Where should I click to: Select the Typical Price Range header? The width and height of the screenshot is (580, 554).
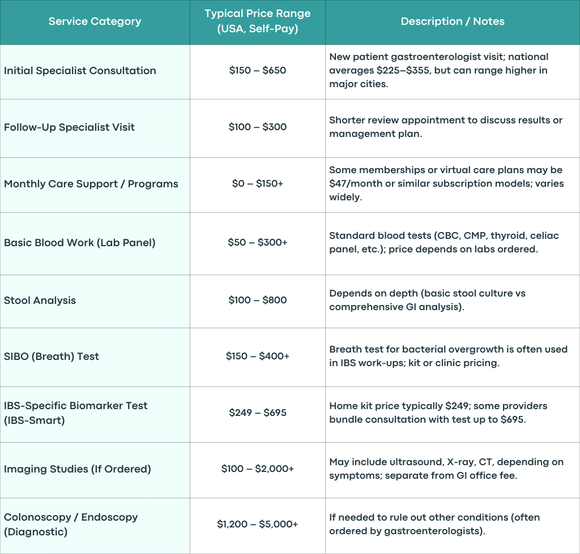point(258,22)
